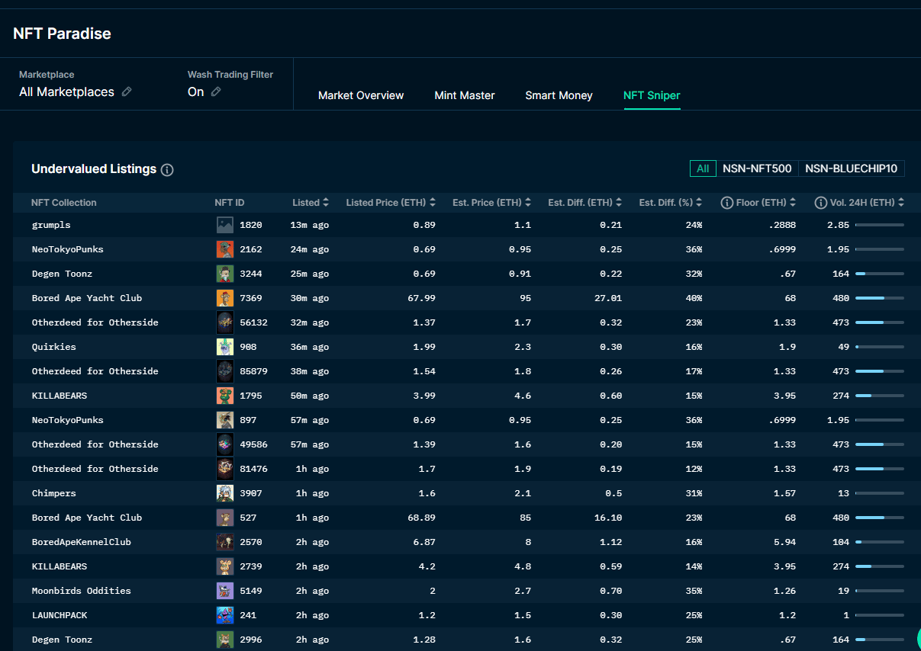
Task: Open the Bored Ape 527 thumbnail
Action: point(224,518)
